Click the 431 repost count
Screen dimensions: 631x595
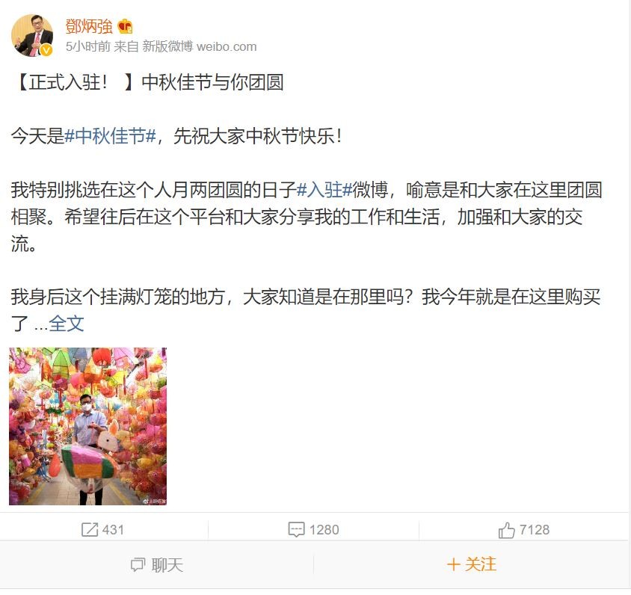click(113, 529)
